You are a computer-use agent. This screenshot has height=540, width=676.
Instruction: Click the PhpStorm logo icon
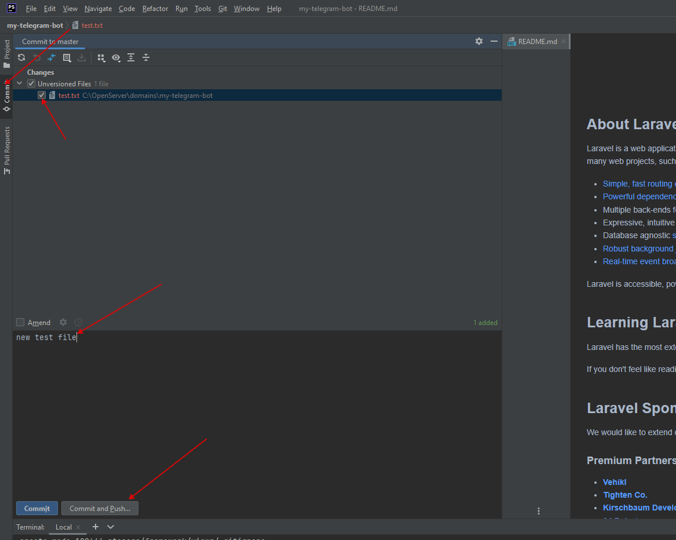[12, 8]
